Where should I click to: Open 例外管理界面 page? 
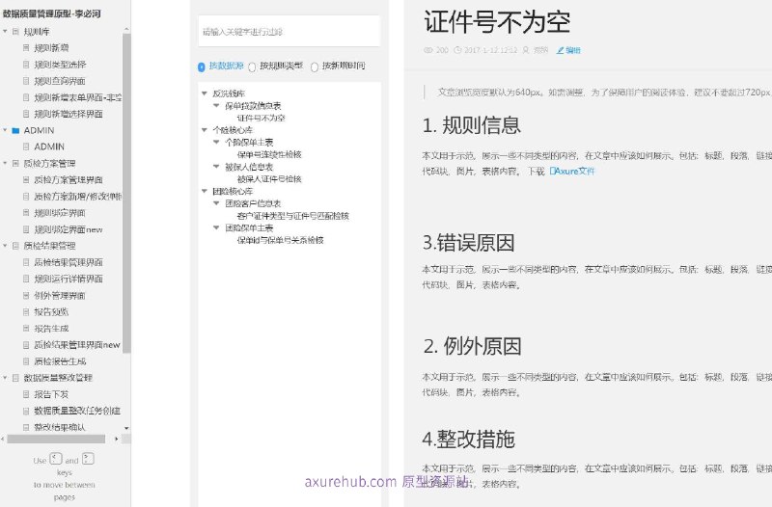pos(60,296)
